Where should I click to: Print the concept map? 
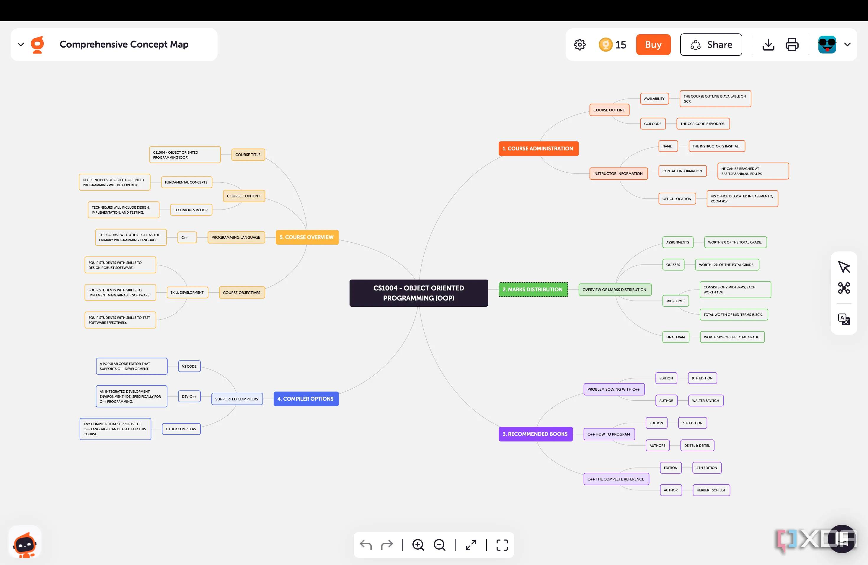pyautogui.click(x=792, y=44)
